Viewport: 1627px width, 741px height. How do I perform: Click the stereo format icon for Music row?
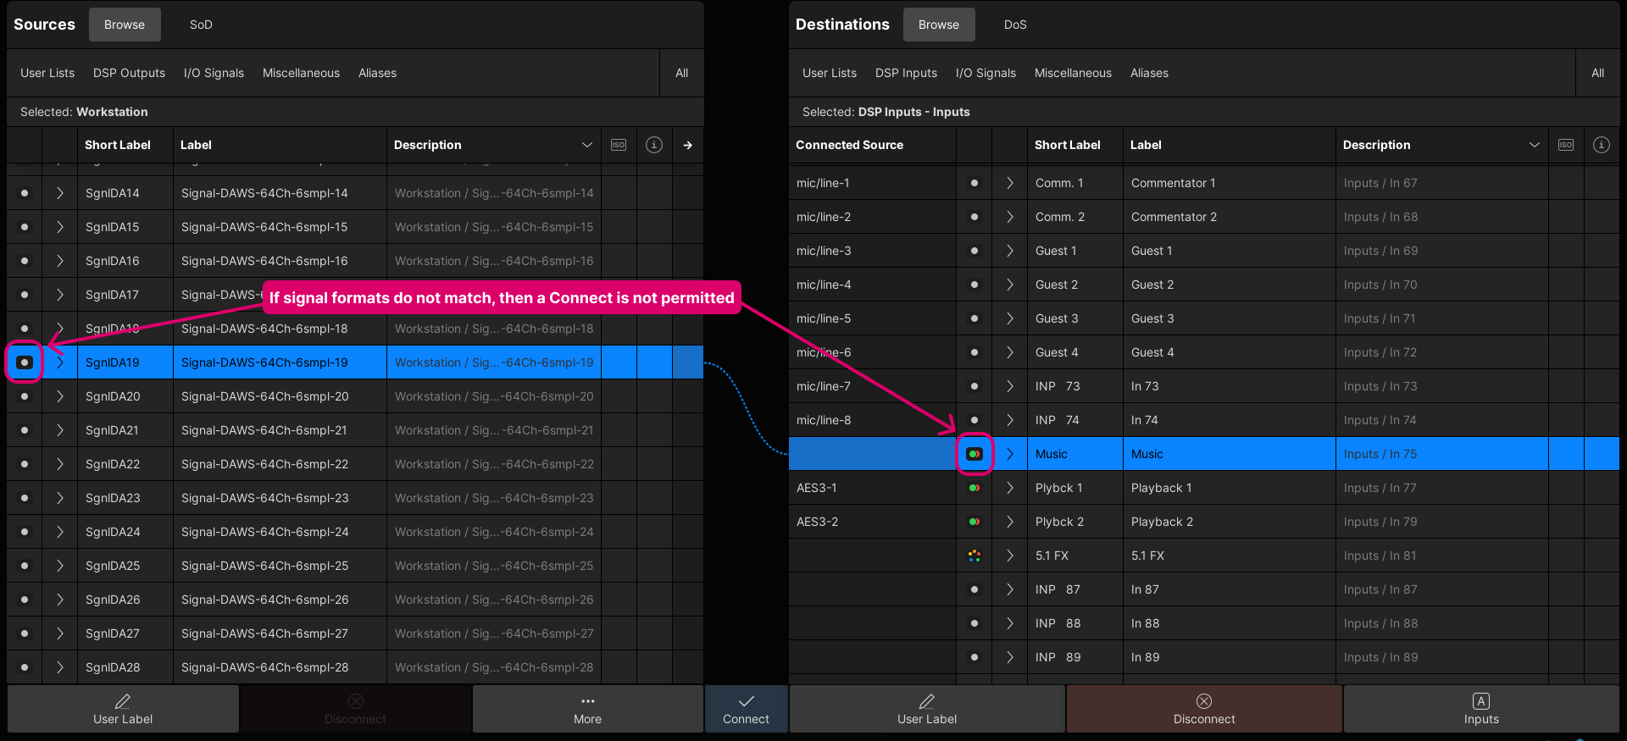[975, 454]
